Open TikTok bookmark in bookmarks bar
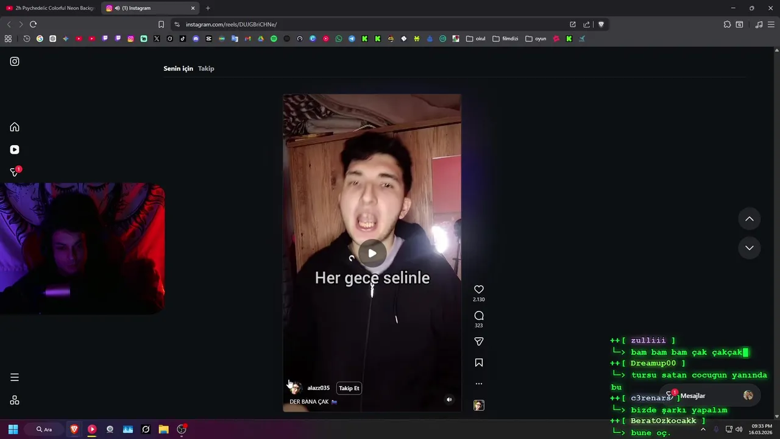 tap(183, 38)
